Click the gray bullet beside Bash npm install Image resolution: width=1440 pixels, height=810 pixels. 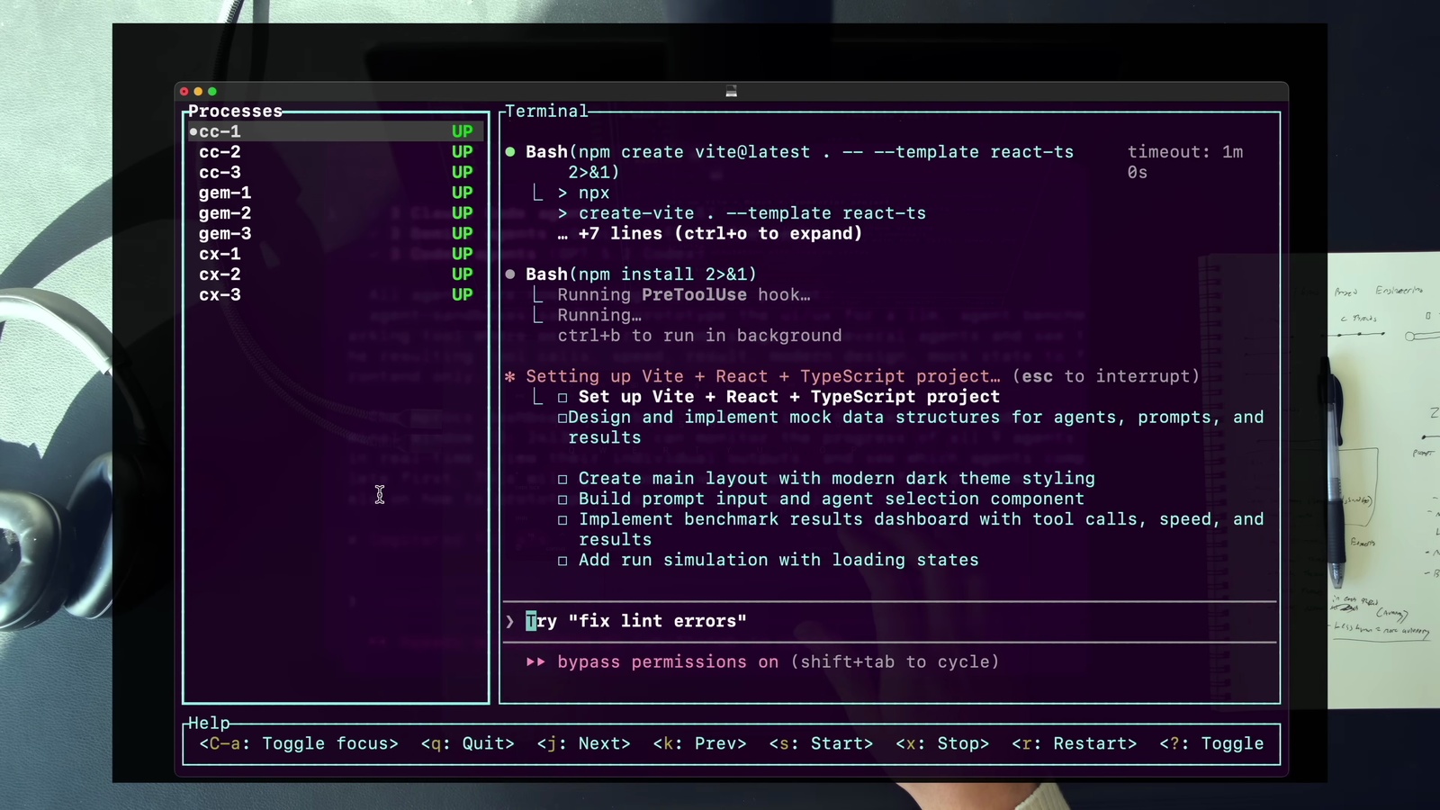click(x=510, y=274)
